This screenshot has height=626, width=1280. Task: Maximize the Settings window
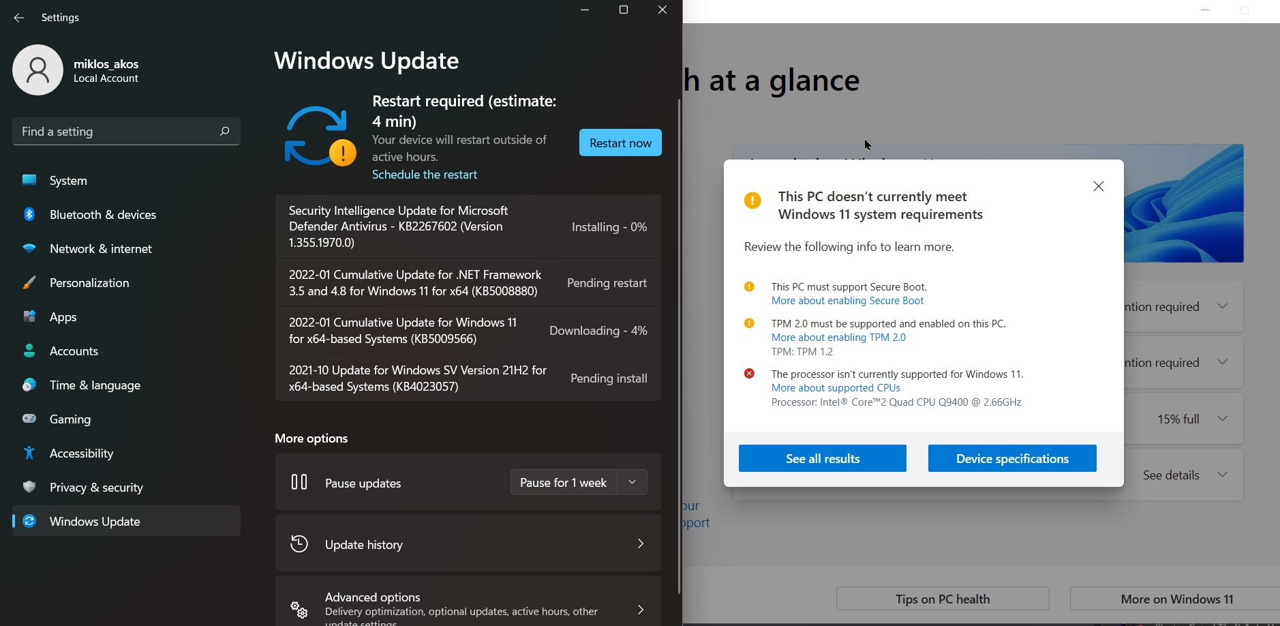tap(623, 10)
